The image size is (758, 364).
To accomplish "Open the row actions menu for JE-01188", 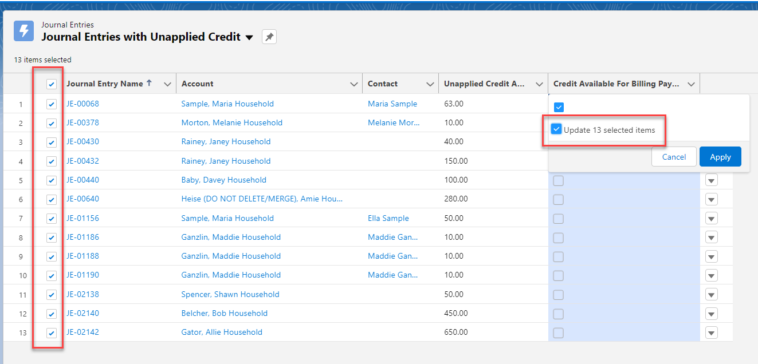I will pos(711,256).
